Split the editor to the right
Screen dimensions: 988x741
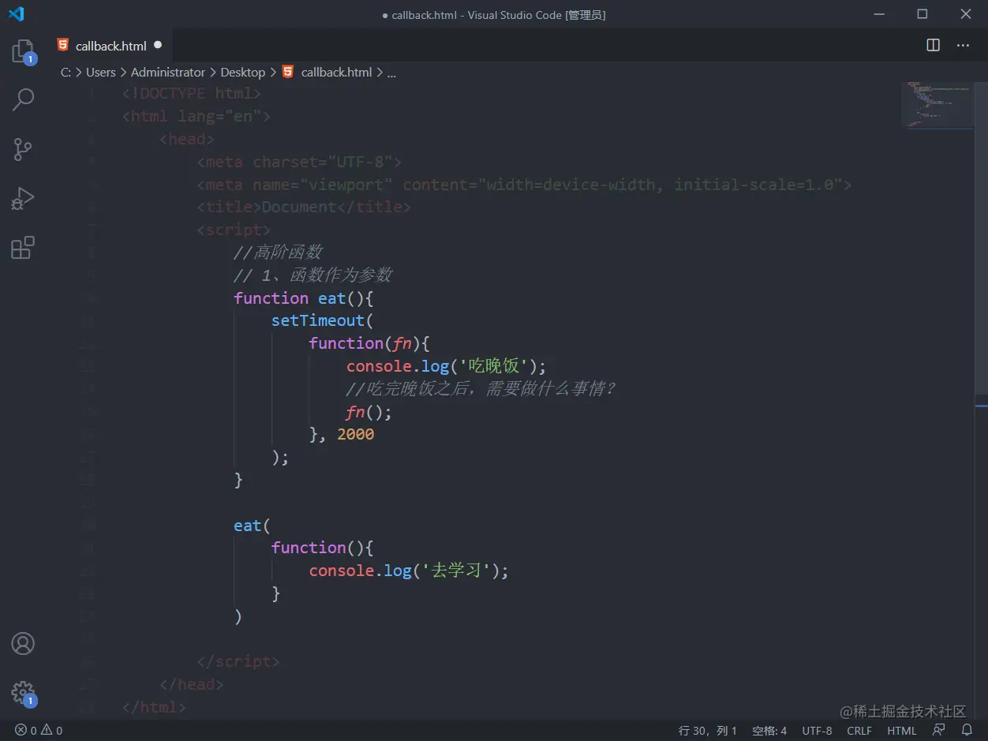point(933,45)
